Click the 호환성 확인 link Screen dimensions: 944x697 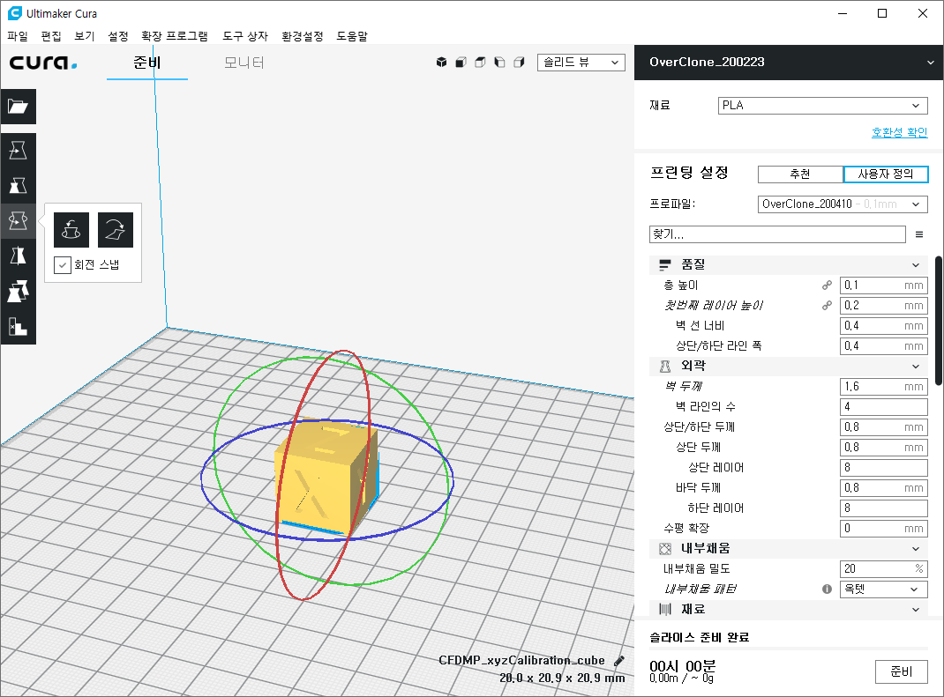coord(900,132)
